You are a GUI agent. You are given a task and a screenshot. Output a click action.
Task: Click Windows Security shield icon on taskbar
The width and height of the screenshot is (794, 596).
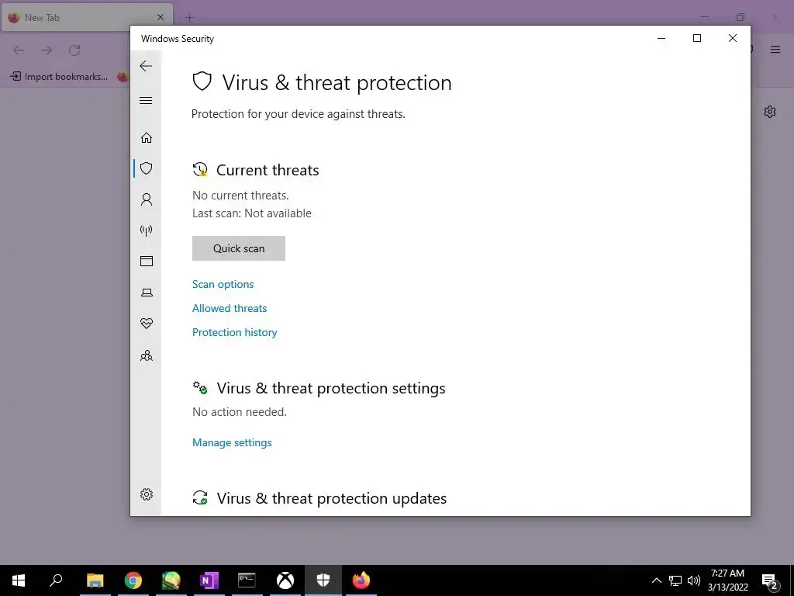pyautogui.click(x=323, y=580)
